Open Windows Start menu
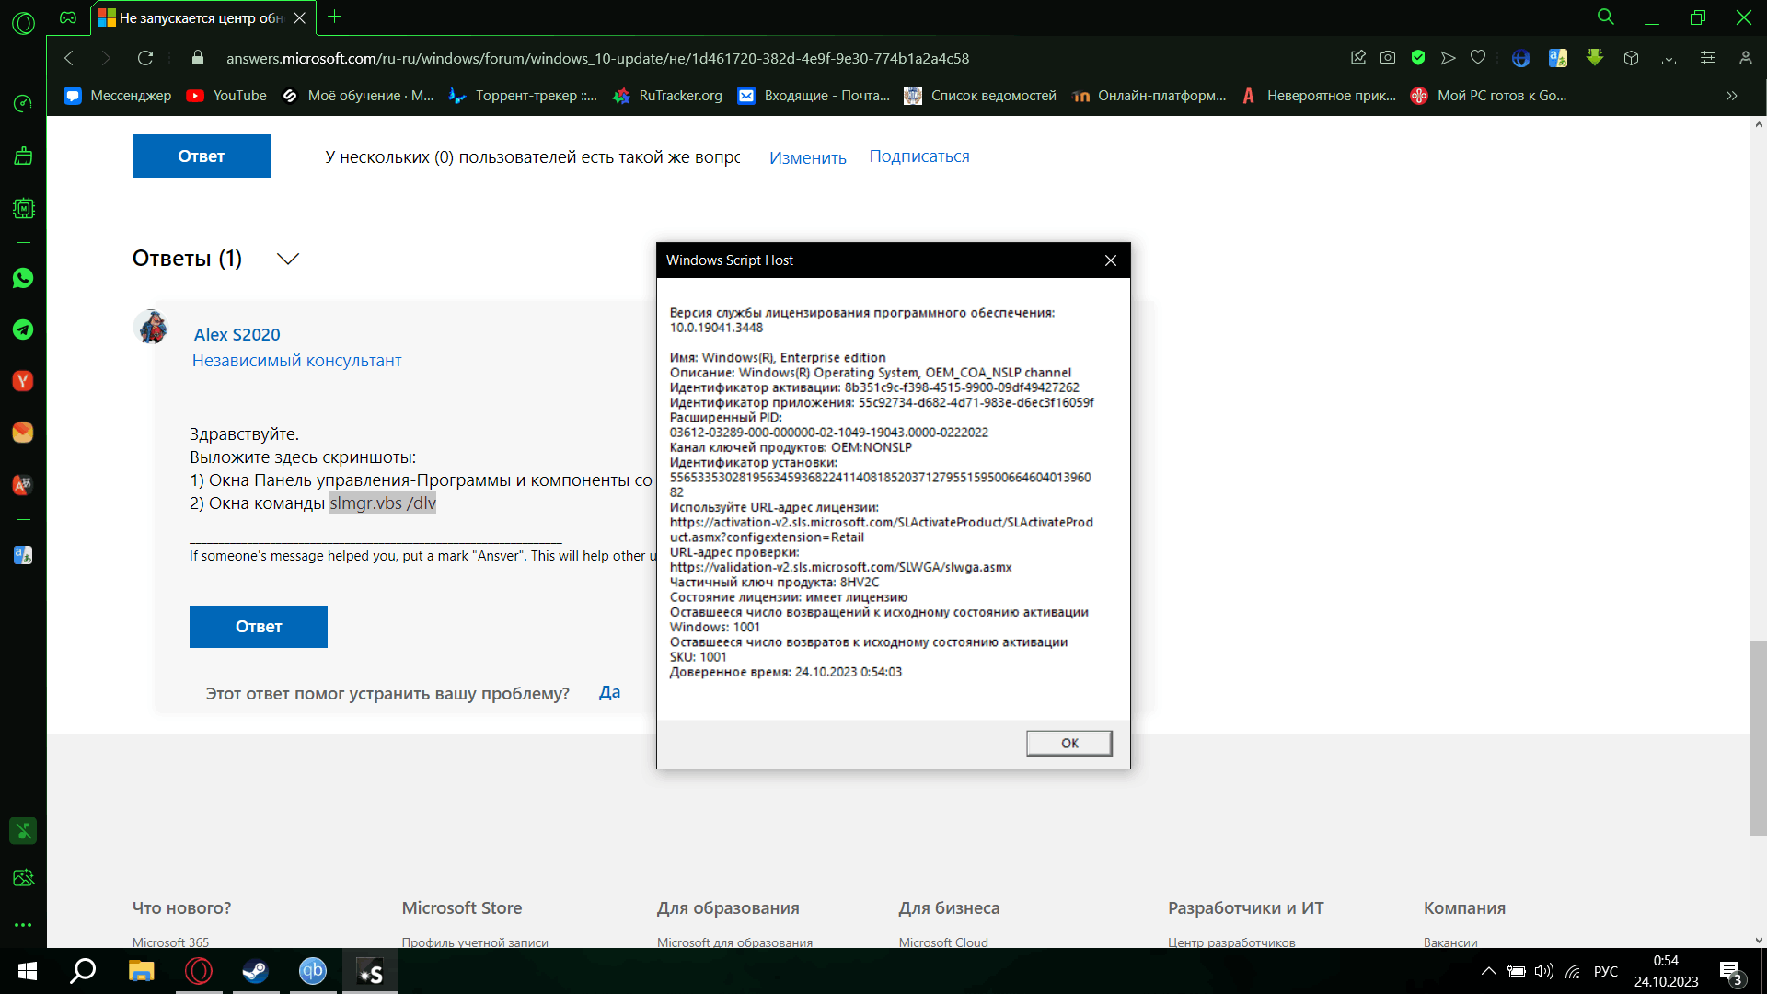1767x994 pixels. (28, 971)
